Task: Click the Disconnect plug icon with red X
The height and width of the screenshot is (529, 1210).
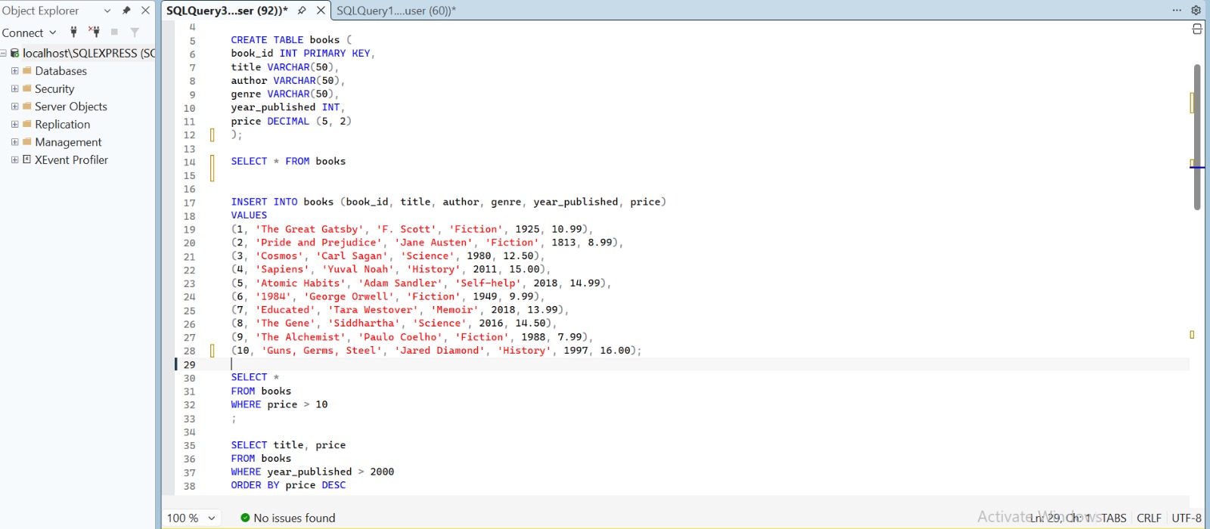Action: pos(94,32)
